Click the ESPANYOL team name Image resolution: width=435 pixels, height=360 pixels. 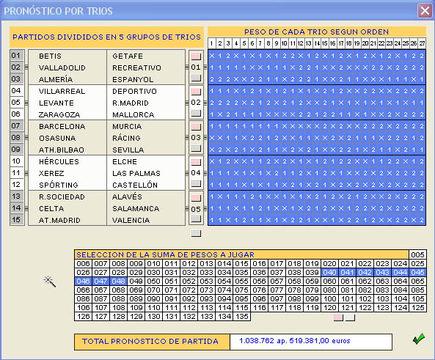133,80
